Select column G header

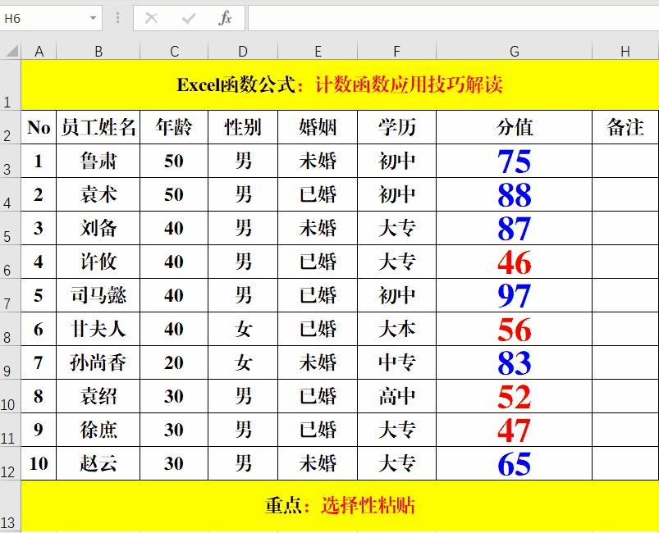tap(515, 51)
